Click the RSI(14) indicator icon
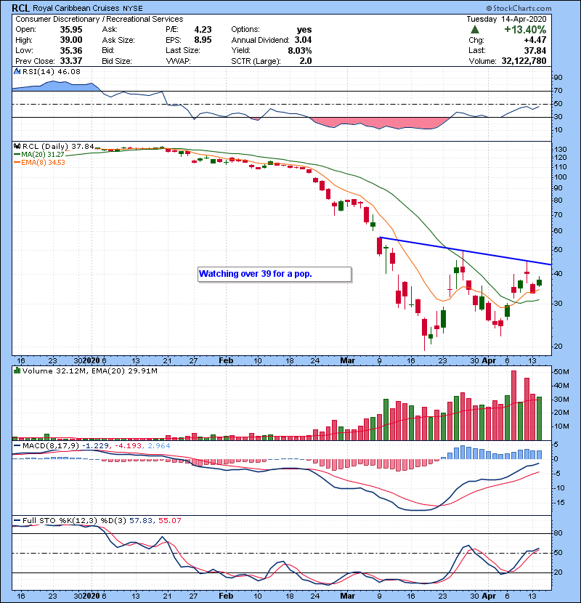Viewport: 581px width, 603px height. point(17,71)
